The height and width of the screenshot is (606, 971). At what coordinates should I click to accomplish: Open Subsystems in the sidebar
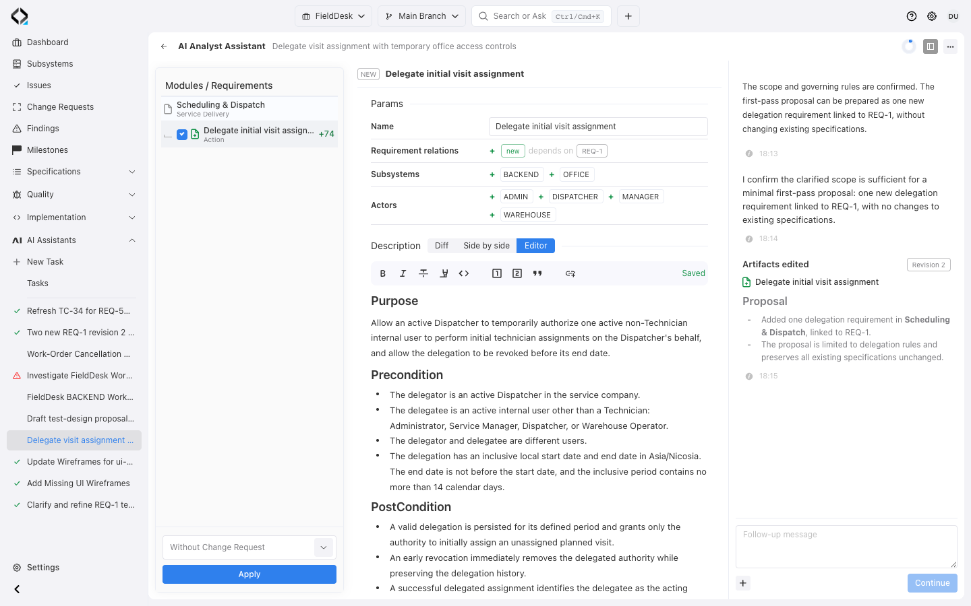tap(74, 64)
